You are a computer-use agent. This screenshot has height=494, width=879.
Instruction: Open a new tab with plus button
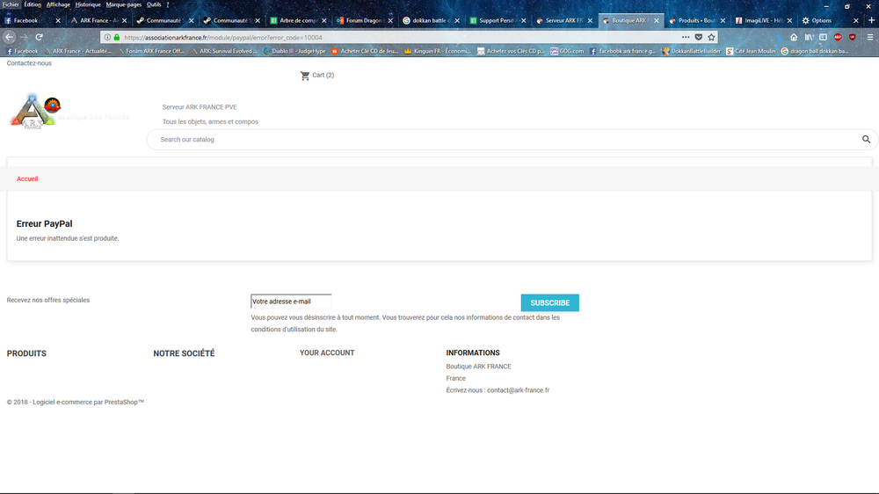(871, 20)
